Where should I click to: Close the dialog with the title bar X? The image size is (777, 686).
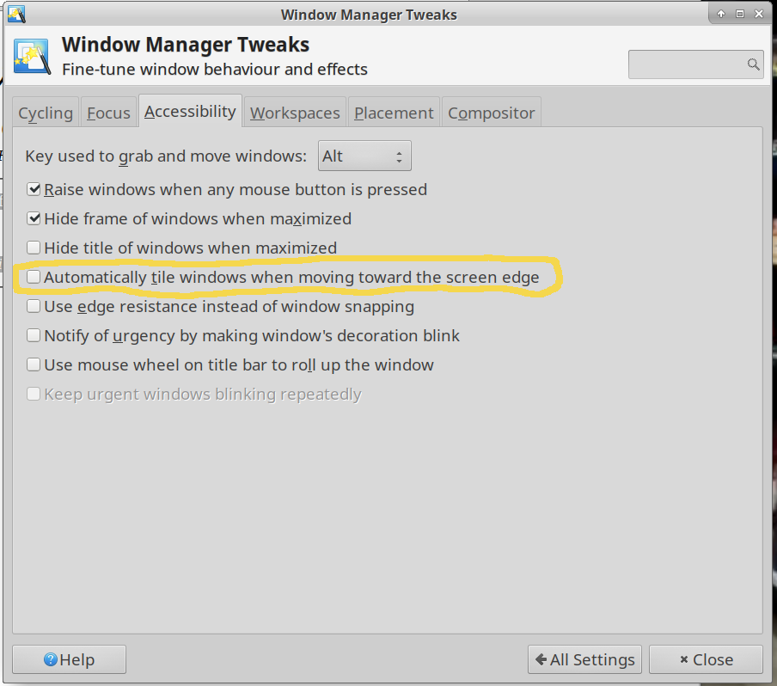pos(759,14)
